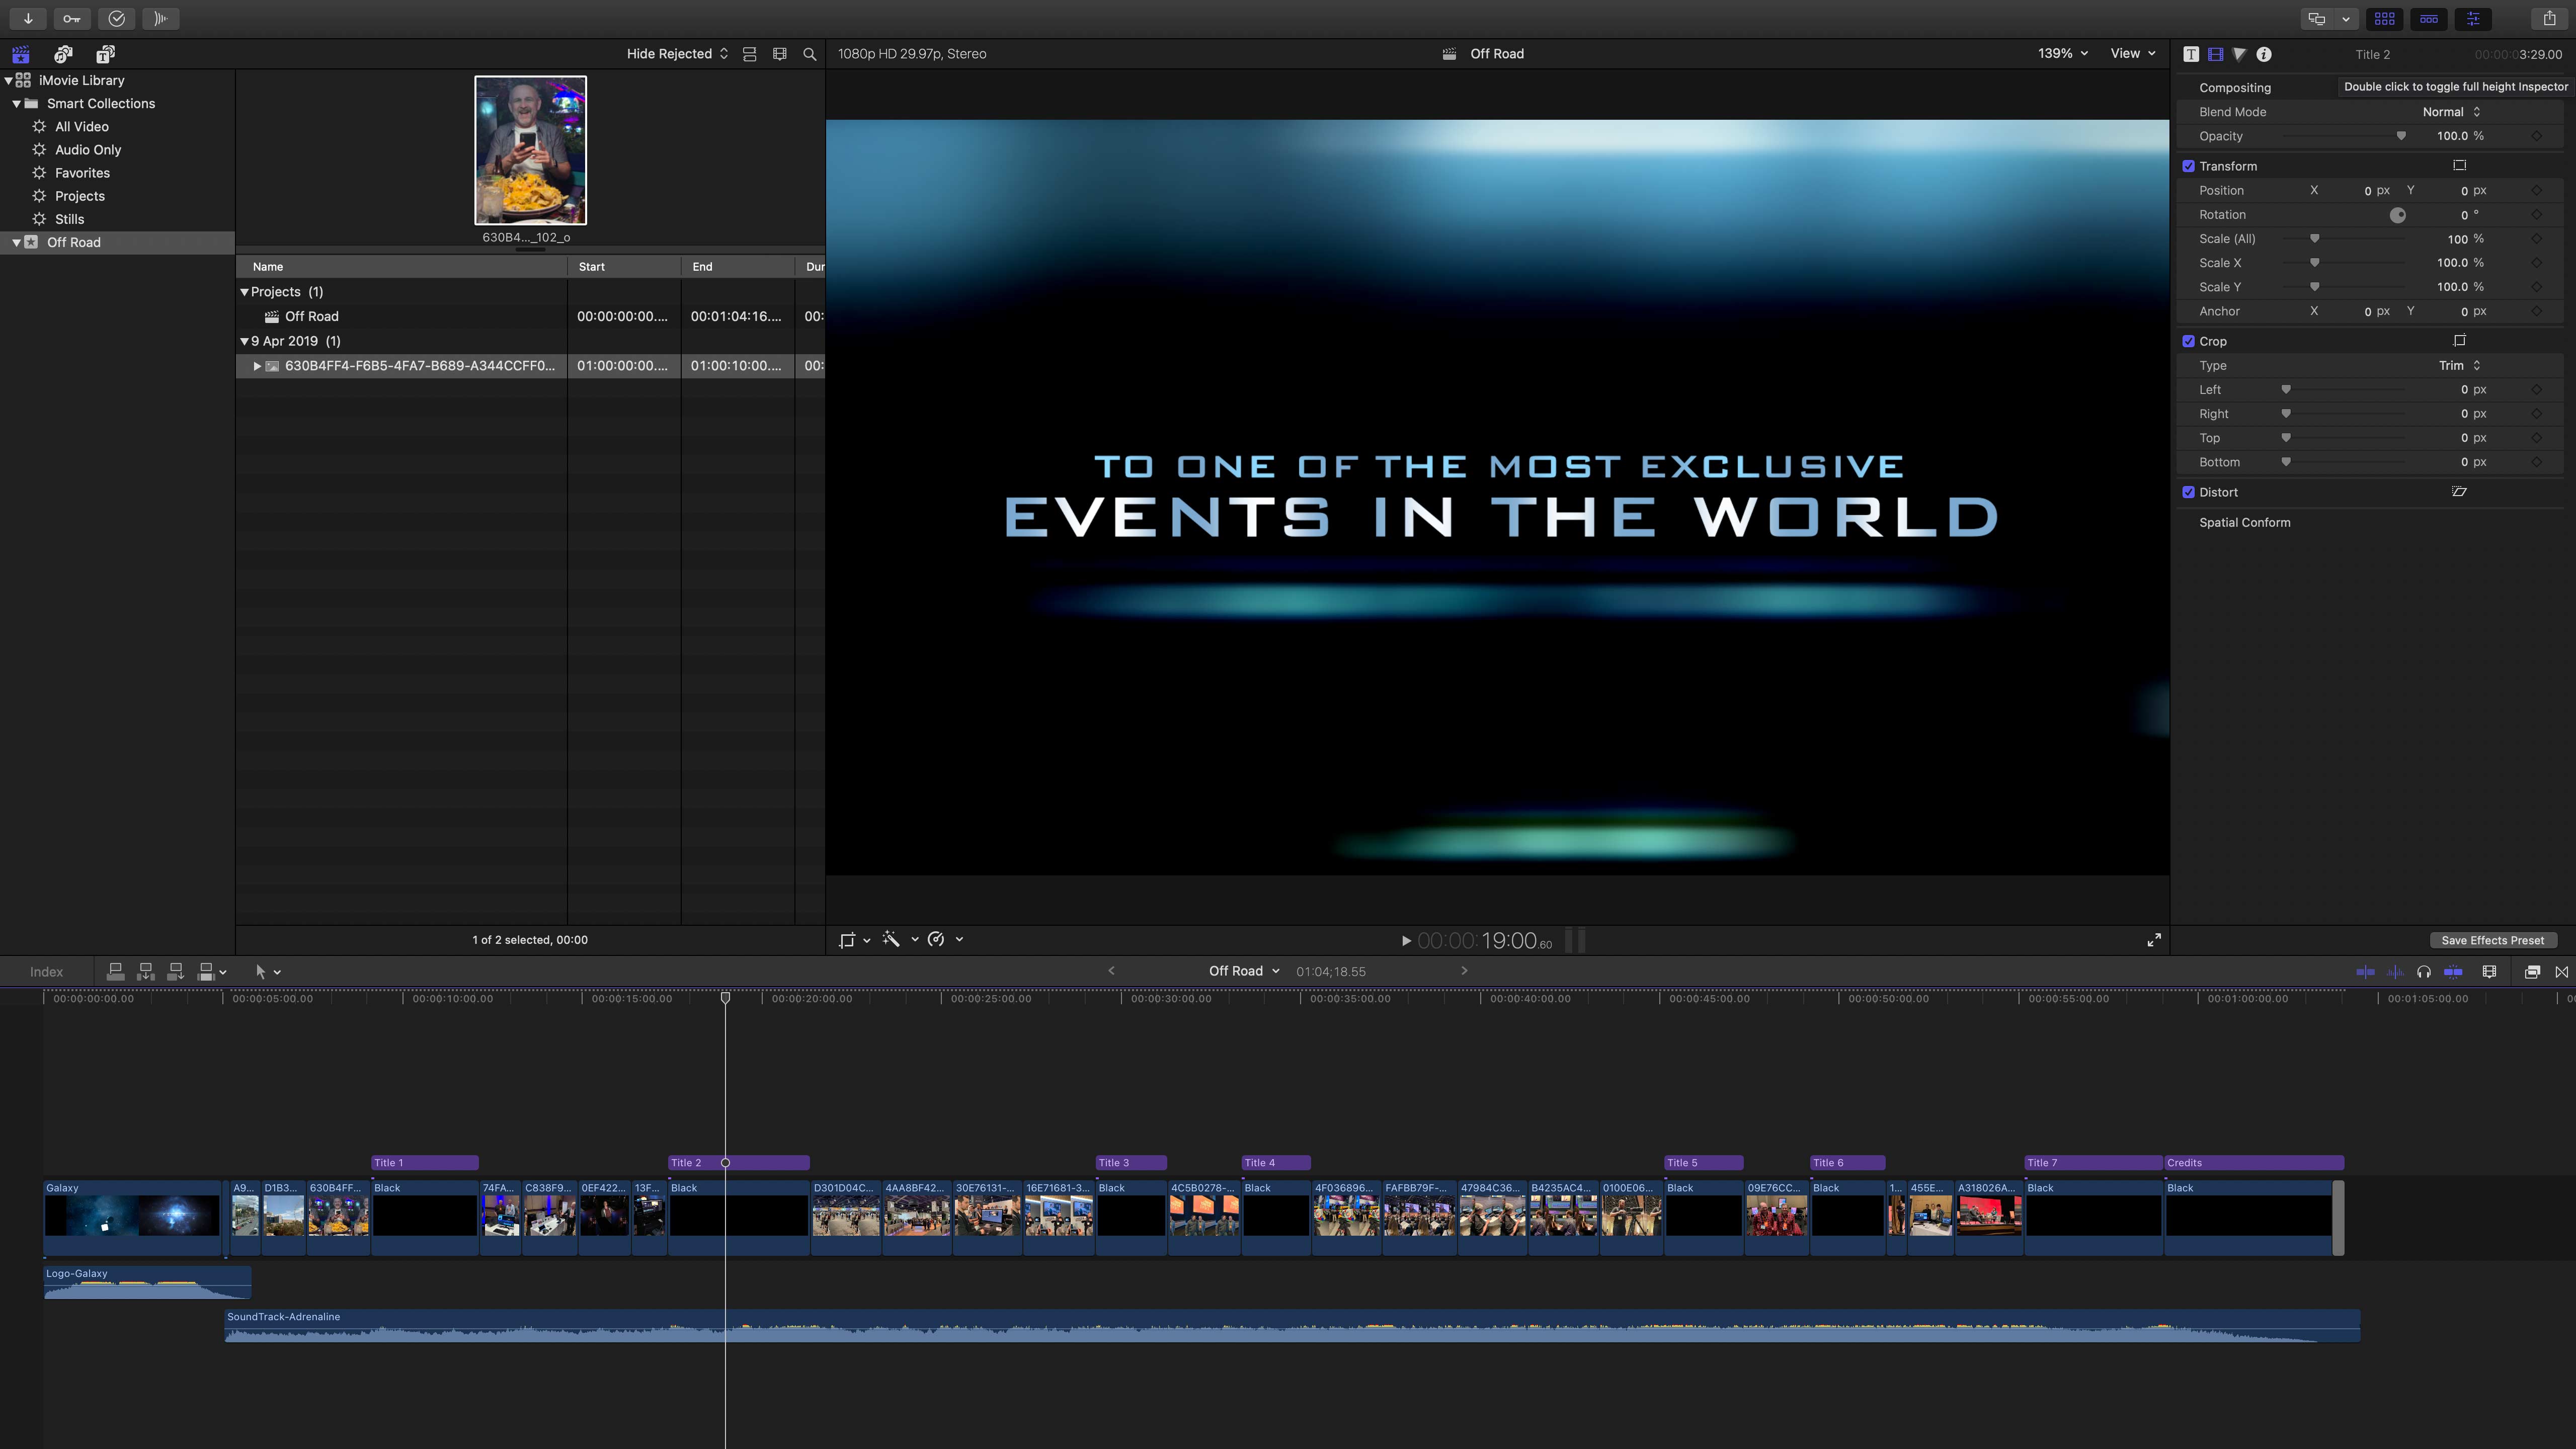Open the Off Road timeline project dropdown
The image size is (2576, 1449).
(x=1243, y=971)
